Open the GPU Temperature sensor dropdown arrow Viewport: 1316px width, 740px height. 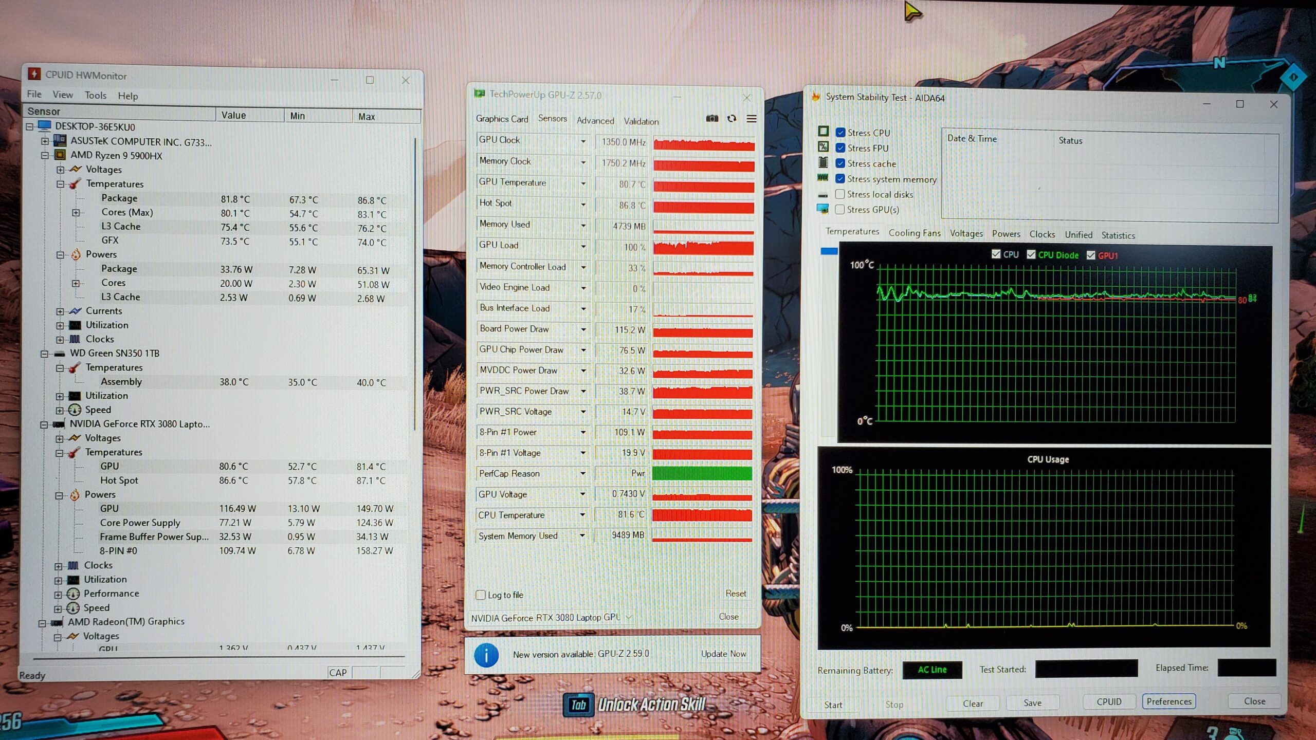coord(583,183)
